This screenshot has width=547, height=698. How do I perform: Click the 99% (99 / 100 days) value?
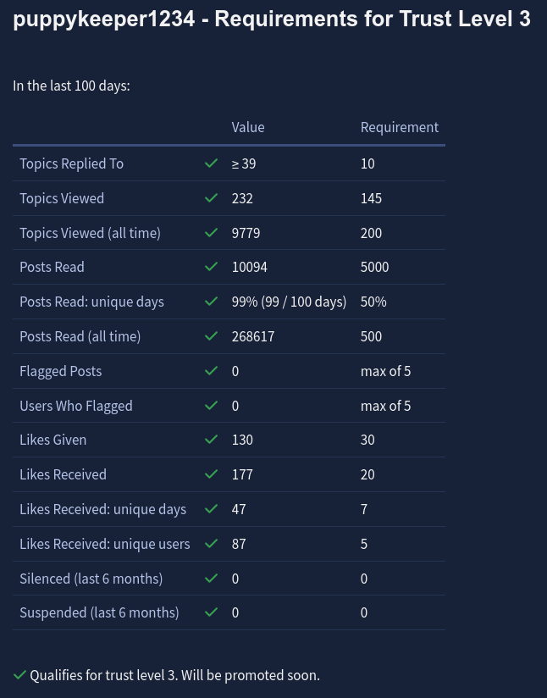pos(289,302)
